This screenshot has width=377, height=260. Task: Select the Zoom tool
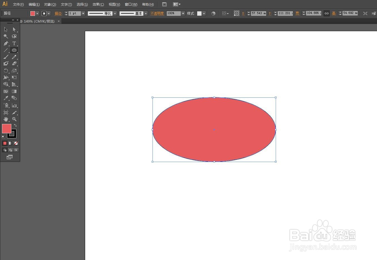(14, 119)
